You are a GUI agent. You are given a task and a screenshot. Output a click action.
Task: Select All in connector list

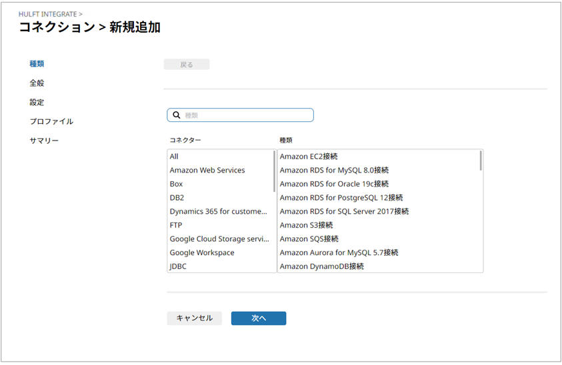[174, 157]
